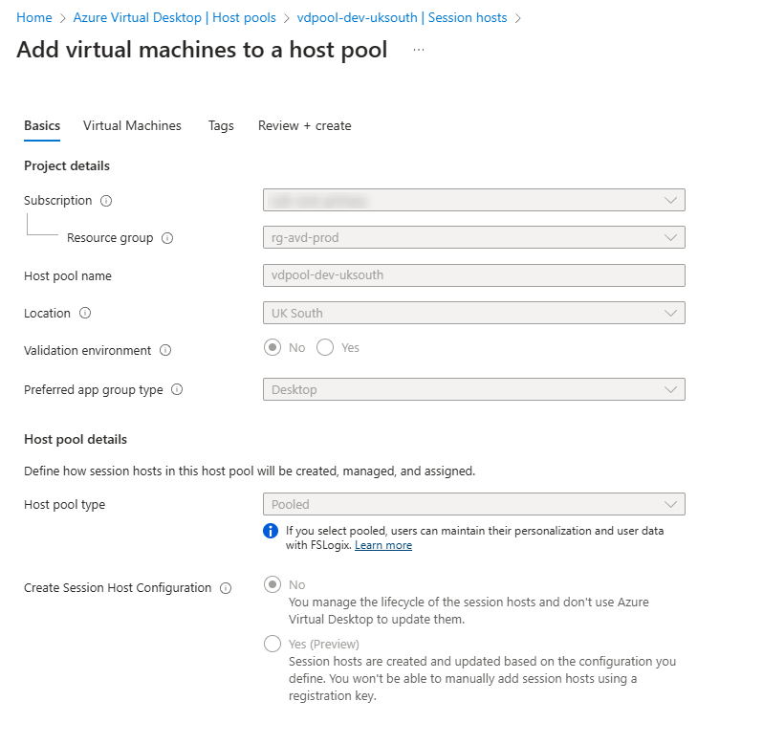
Task: Select No for Validation environment
Action: pyautogui.click(x=272, y=347)
